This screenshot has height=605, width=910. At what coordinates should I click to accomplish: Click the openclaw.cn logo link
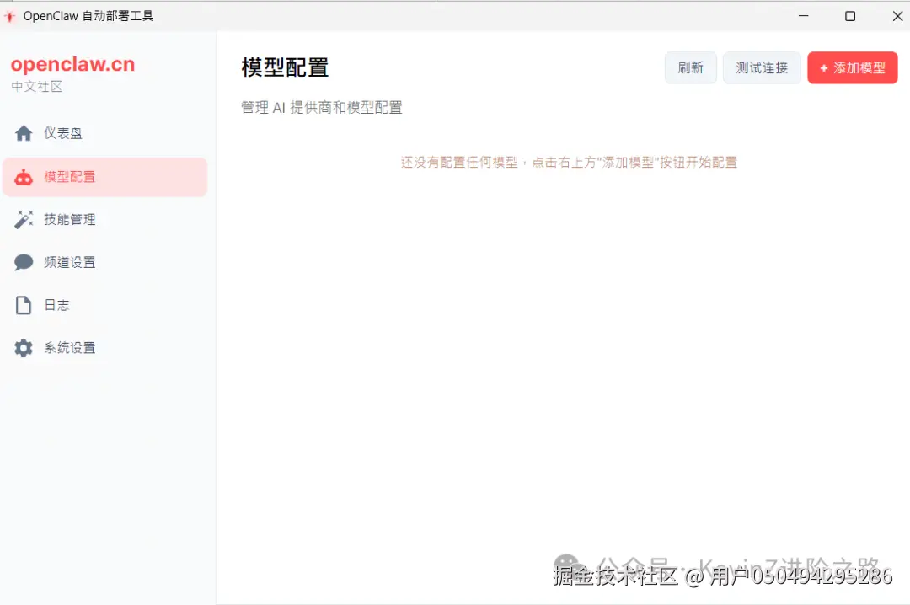[71, 63]
